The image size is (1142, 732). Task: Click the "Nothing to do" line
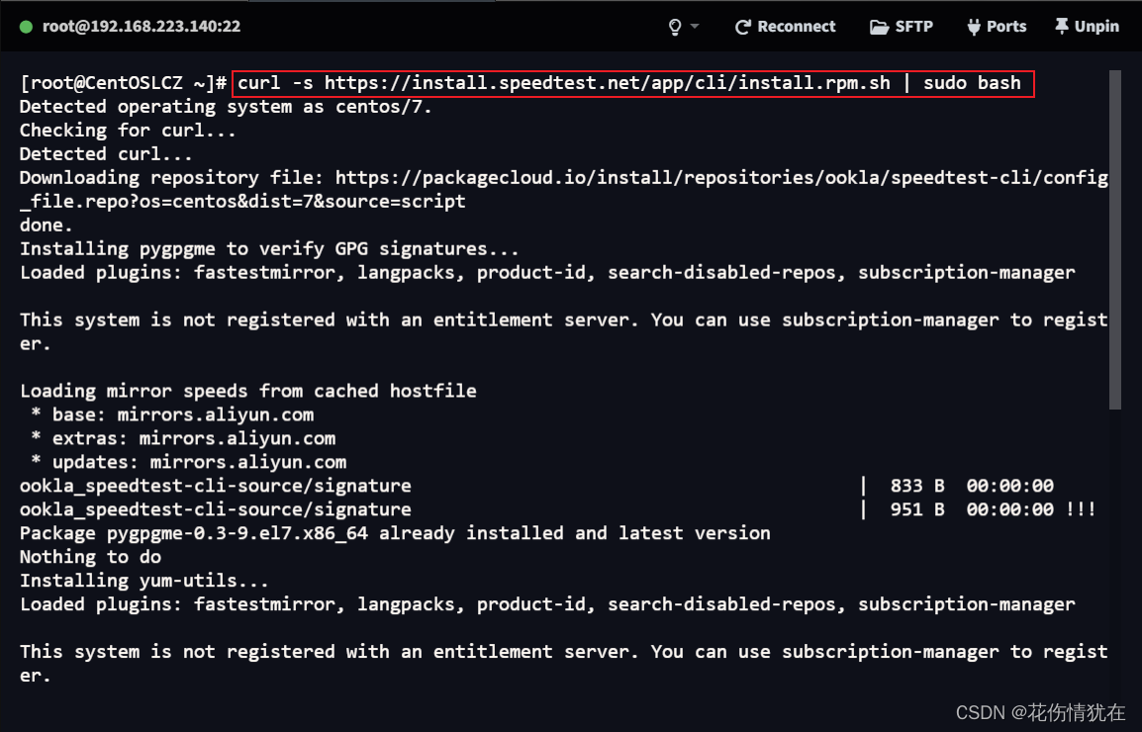click(90, 557)
